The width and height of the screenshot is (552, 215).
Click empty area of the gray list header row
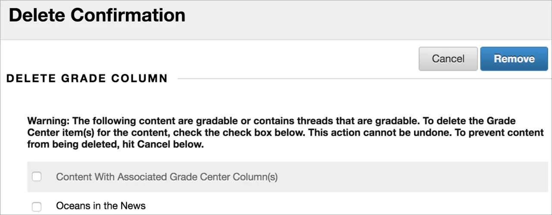(410, 177)
